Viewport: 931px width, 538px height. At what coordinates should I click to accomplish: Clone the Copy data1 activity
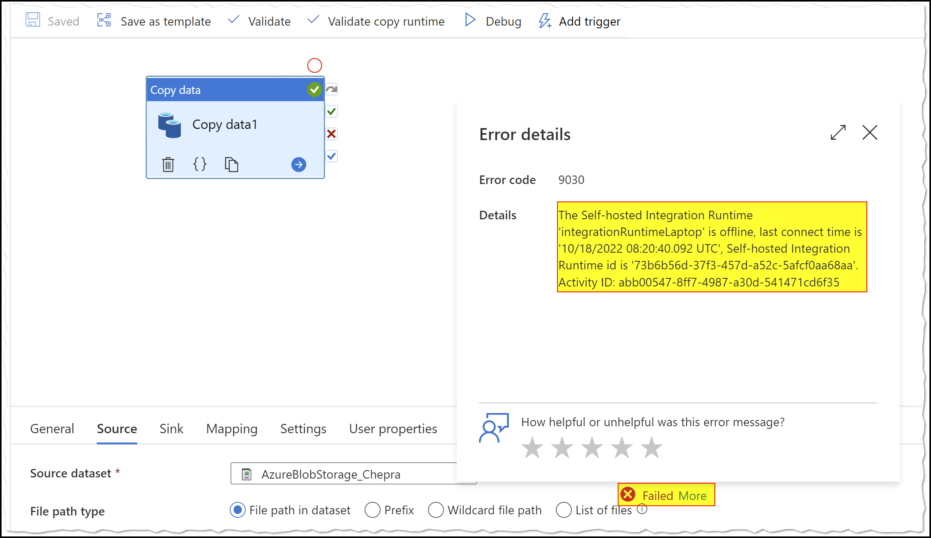[231, 164]
